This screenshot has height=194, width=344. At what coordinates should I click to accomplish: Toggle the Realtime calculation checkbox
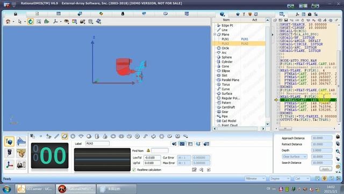point(134,170)
